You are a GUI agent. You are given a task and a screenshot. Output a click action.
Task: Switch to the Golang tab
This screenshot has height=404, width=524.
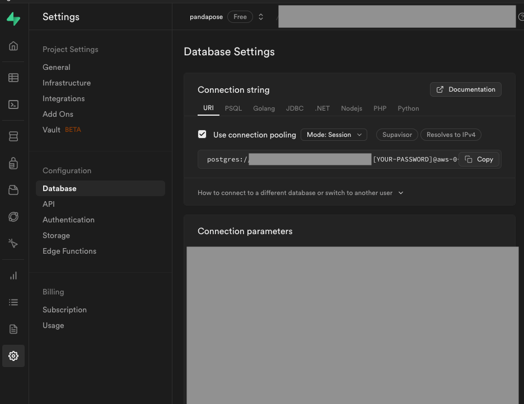click(x=264, y=108)
